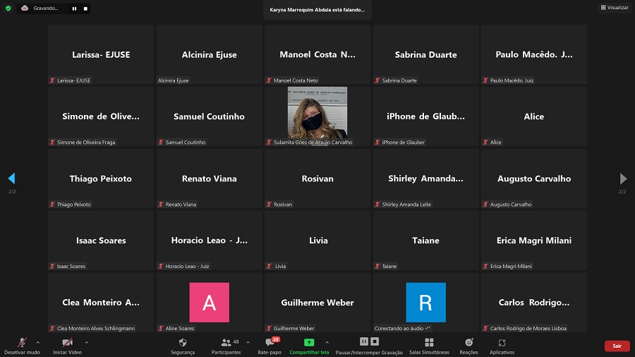
Task: Stop recording in the bottom toolbar
Action: (375, 342)
